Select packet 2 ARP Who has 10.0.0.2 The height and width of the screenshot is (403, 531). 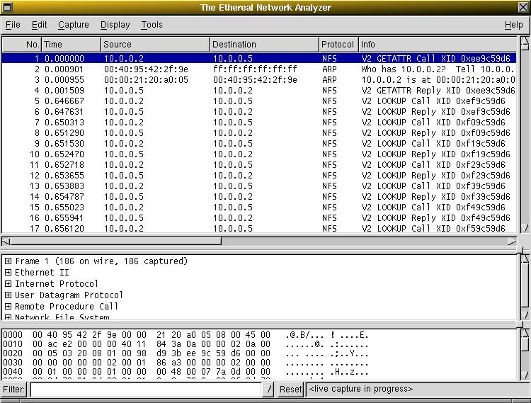(259, 69)
